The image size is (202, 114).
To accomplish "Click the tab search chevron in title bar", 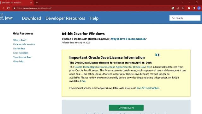I will pyautogui.click(x=182, y=2).
